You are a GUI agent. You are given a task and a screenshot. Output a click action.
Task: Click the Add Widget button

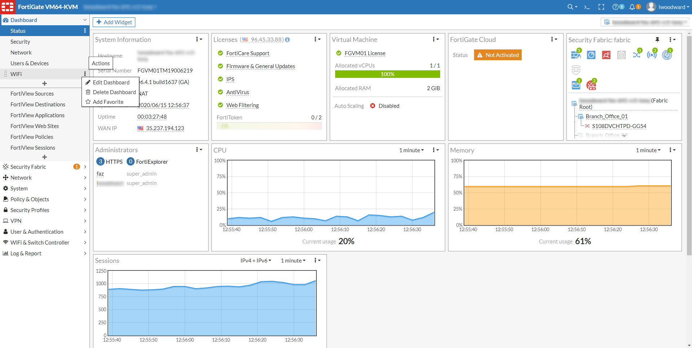click(114, 22)
